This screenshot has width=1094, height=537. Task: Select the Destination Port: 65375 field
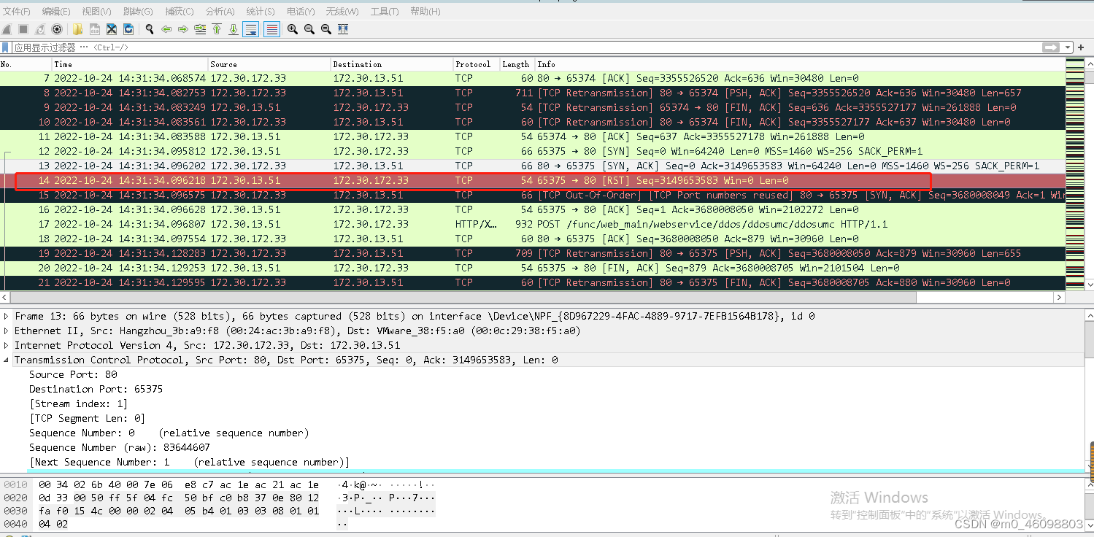[96, 389]
